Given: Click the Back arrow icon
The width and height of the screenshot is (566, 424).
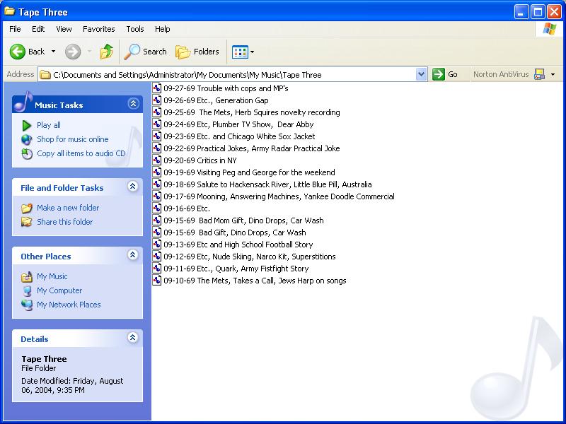Looking at the screenshot, I should coord(18,52).
